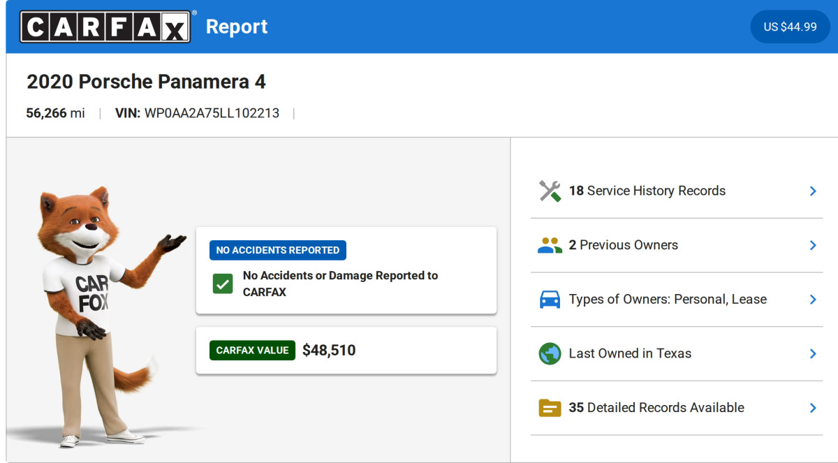The width and height of the screenshot is (838, 463).
Task: Open Types of Owners: Personal, Lease
Action: tap(677, 300)
